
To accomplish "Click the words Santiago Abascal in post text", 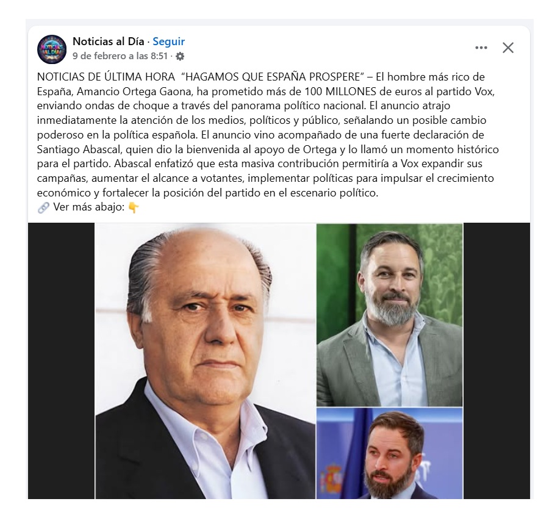I will [x=79, y=149].
